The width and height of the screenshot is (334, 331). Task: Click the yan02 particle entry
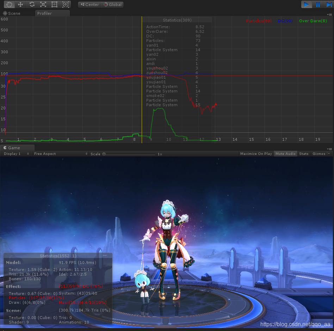(172, 54)
